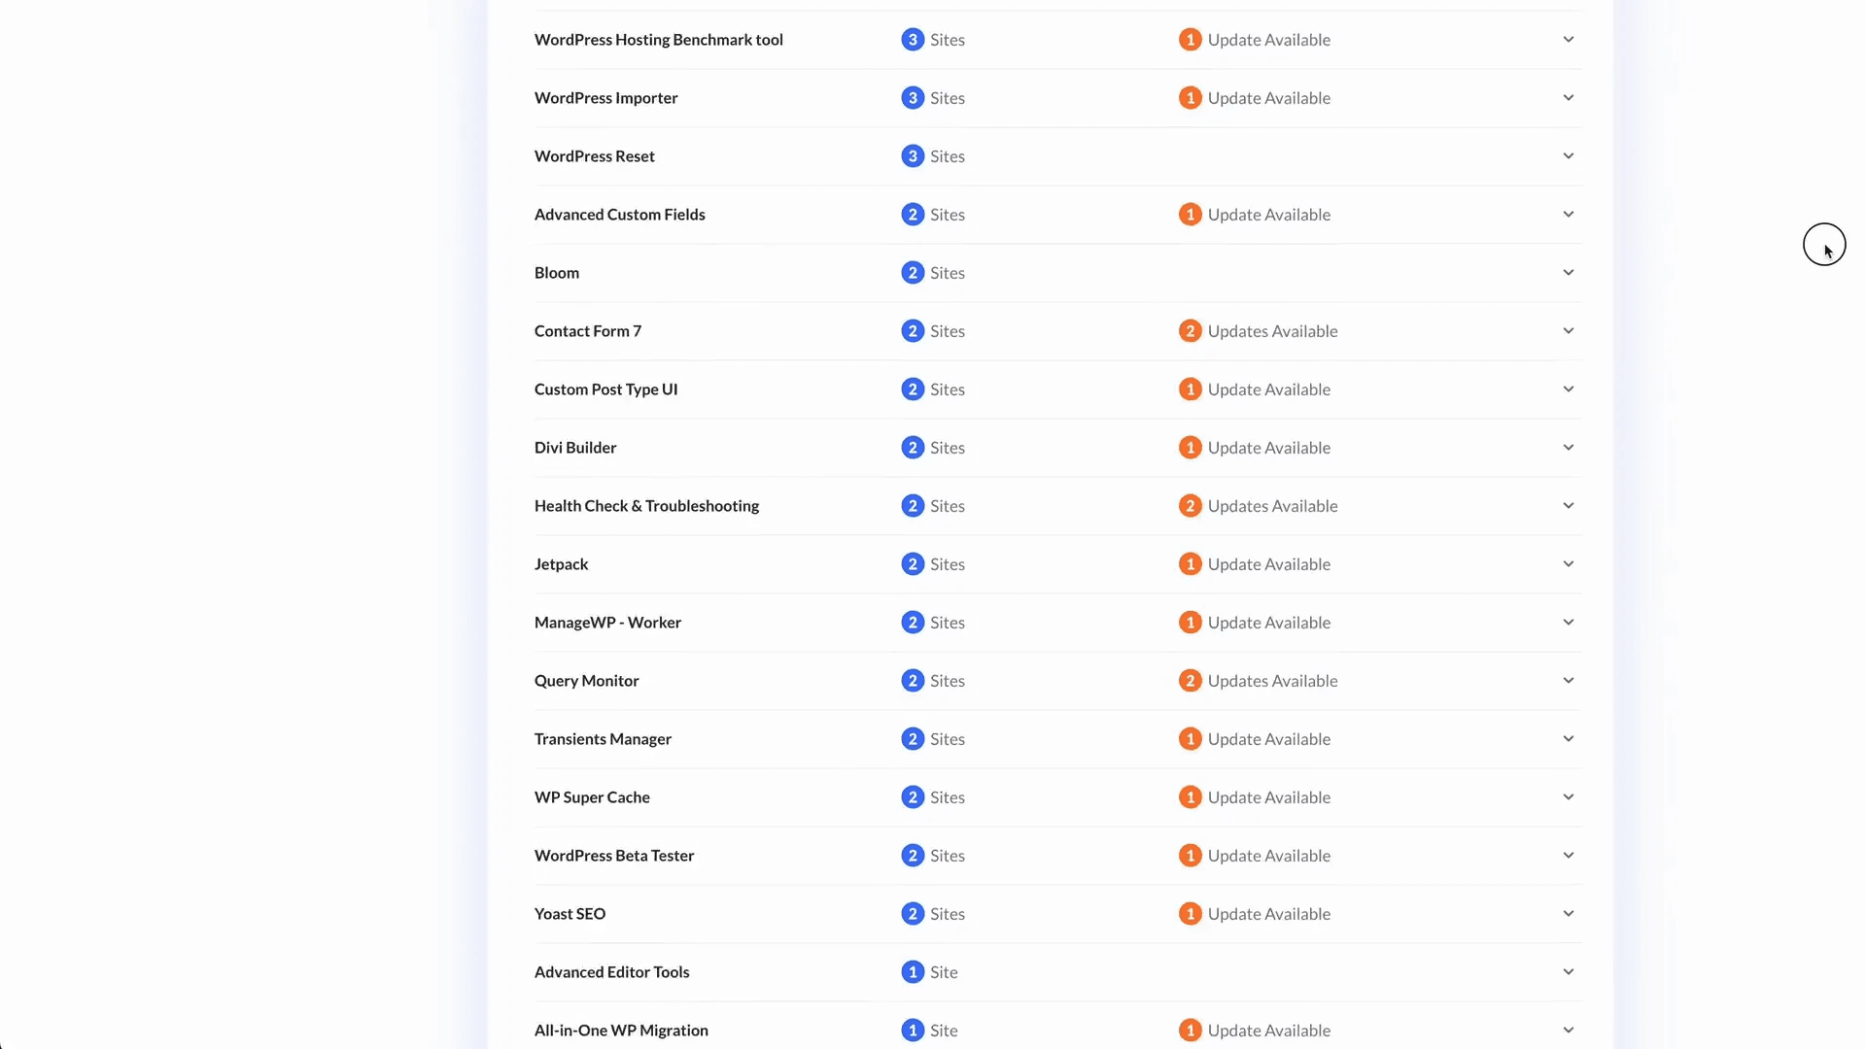Click the blue badge beside Advanced Editor Tools
The image size is (1866, 1049).
point(912,971)
